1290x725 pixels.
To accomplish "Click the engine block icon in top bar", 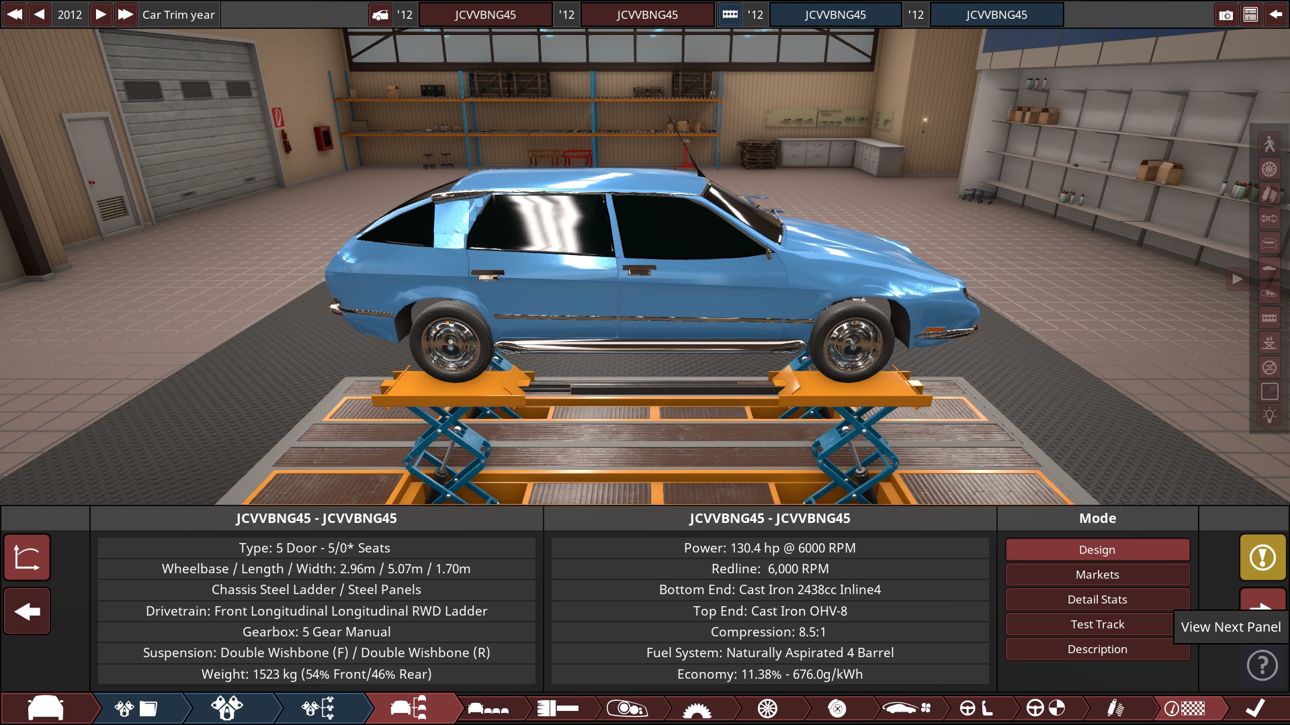I will point(730,14).
